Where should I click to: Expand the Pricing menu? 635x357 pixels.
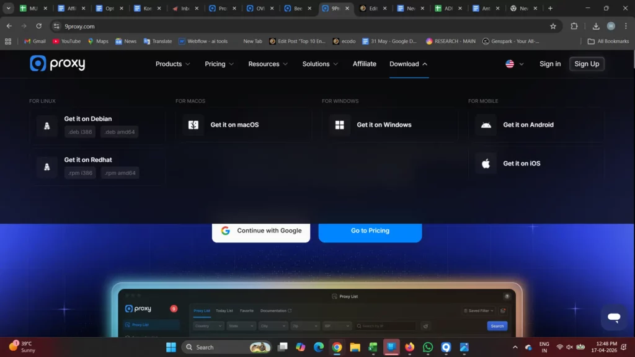tap(219, 64)
